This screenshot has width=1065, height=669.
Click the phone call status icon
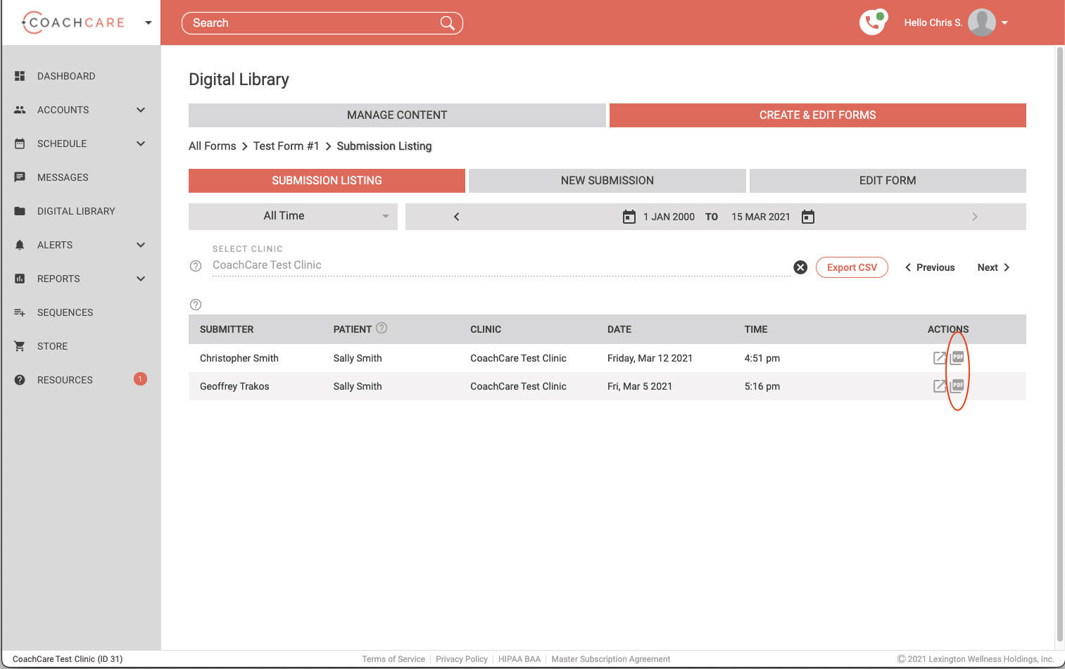point(873,22)
